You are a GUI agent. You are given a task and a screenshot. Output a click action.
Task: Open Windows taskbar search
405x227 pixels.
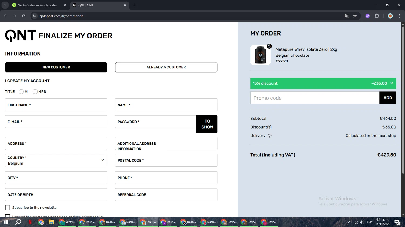click(x=18, y=222)
